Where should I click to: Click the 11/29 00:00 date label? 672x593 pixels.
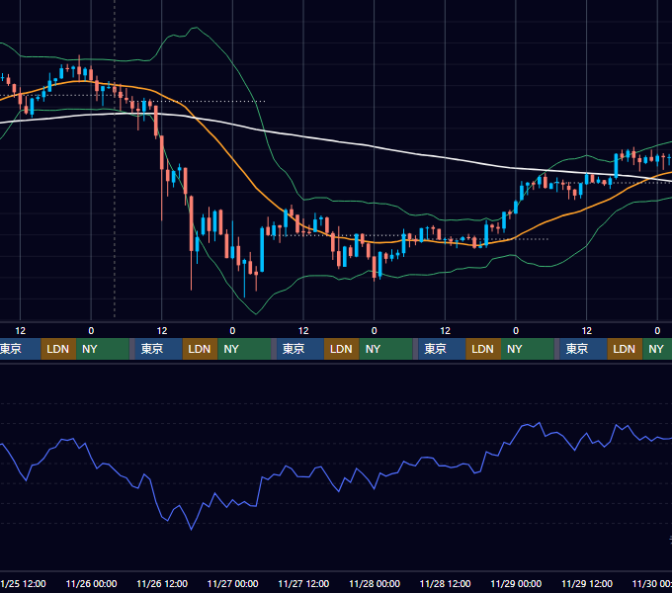tap(516, 583)
